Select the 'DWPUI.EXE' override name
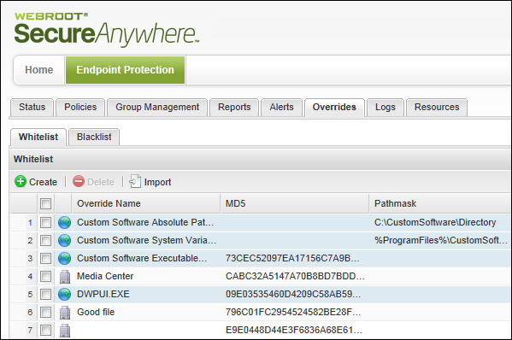The width and height of the screenshot is (512, 340). pos(103,295)
